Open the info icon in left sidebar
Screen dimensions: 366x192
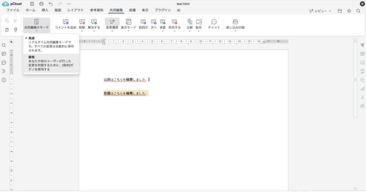pos(4,80)
